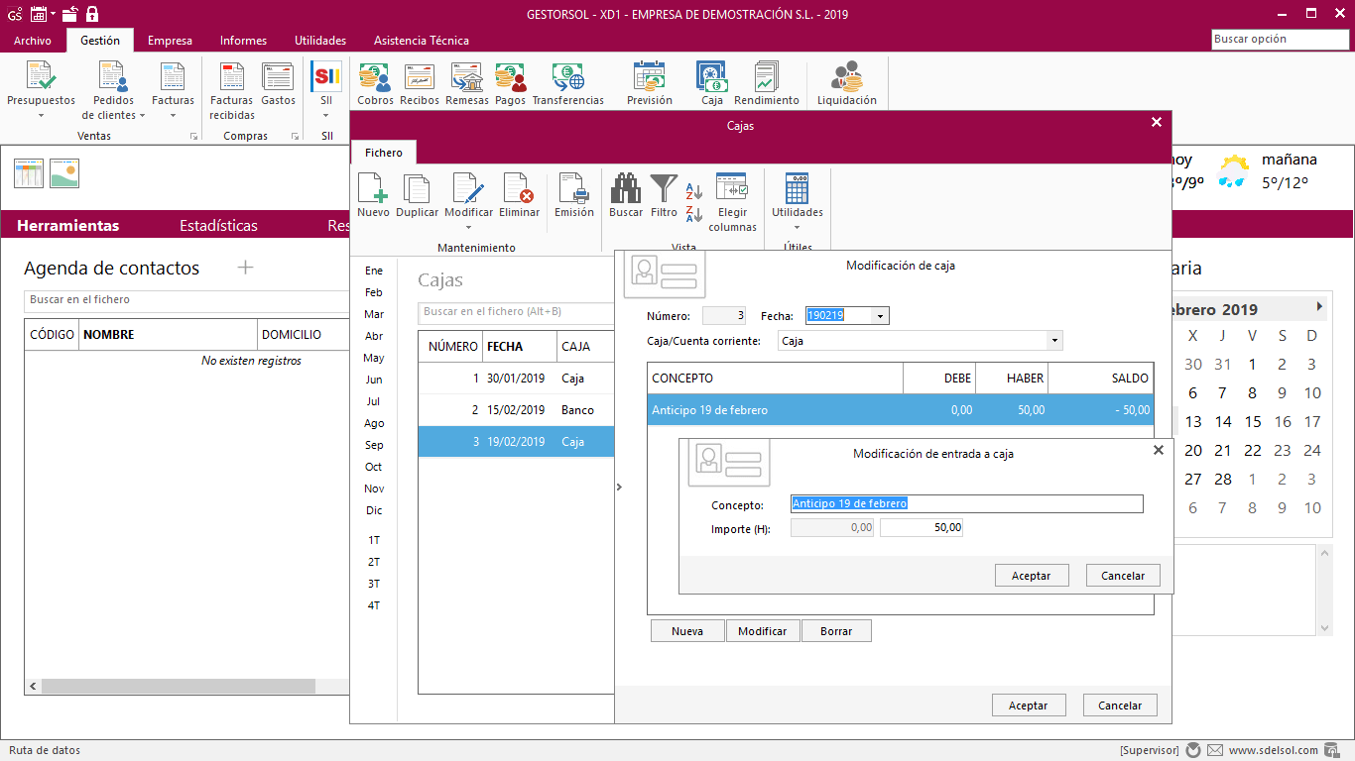
Task: Select the Ene month filter
Action: click(x=374, y=271)
